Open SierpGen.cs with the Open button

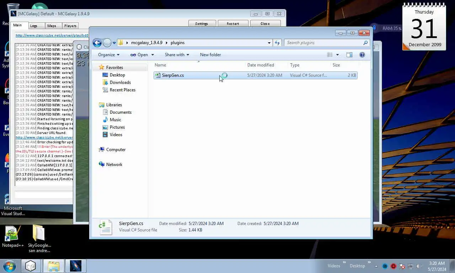139,55
